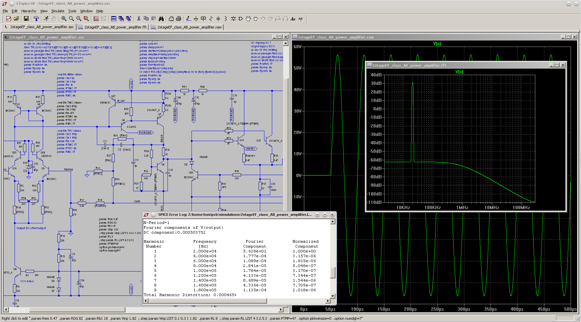Minimize the .asc schematic window

point(274,37)
